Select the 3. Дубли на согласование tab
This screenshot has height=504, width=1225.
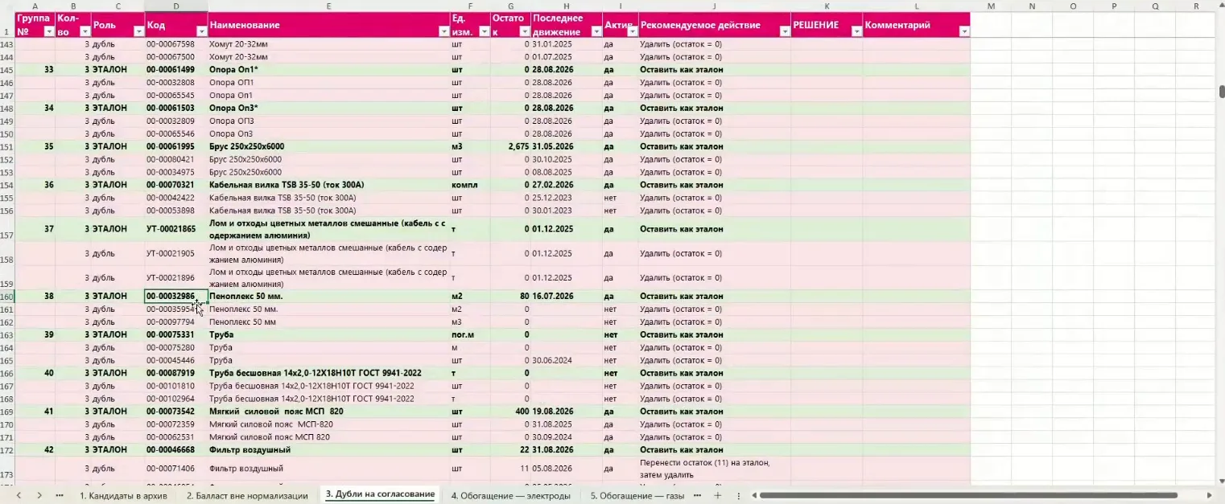pyautogui.click(x=380, y=494)
